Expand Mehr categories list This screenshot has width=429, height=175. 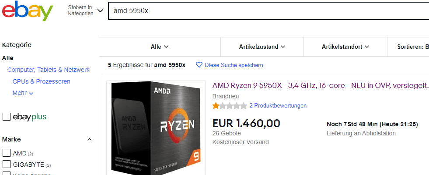click(x=23, y=93)
